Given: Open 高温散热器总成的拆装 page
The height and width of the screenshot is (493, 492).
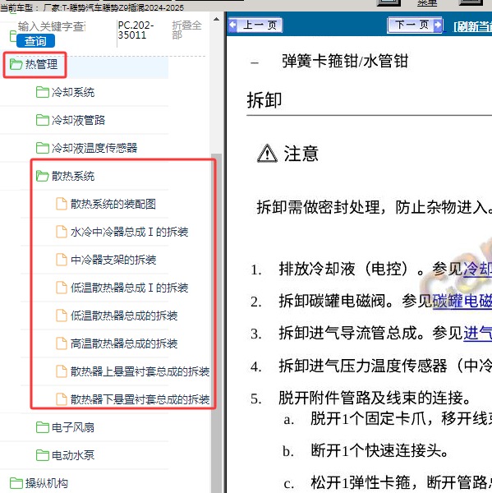Looking at the screenshot, I should pos(124,343).
